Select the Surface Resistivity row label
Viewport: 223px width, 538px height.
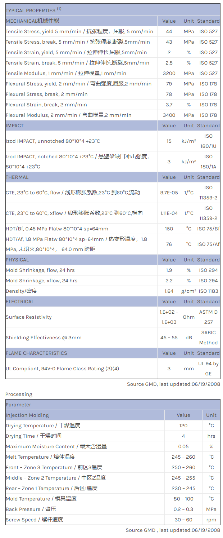[29, 317]
